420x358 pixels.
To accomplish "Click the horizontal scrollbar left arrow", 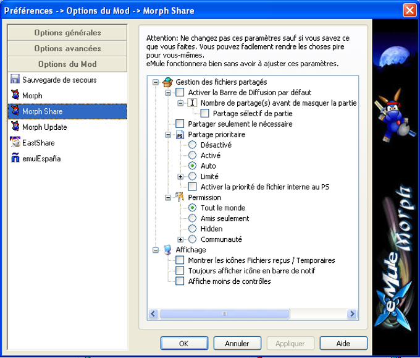I will coord(153,313).
